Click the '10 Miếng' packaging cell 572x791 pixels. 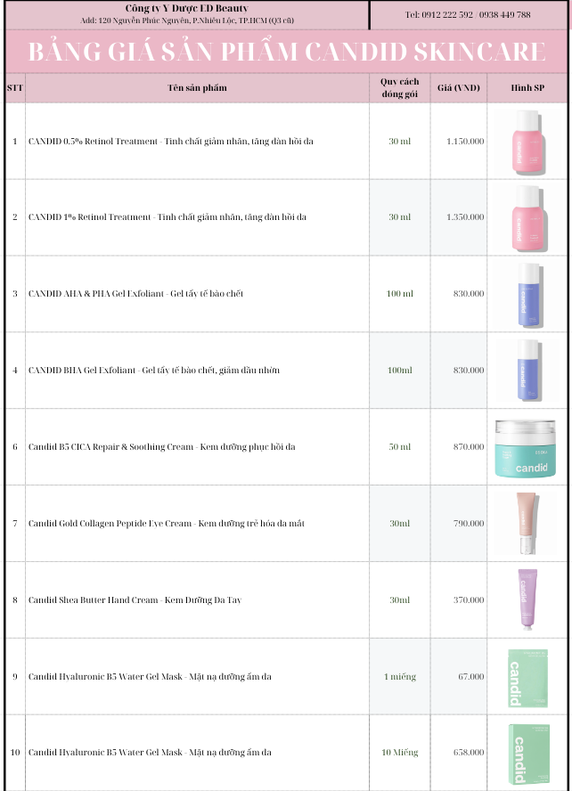[399, 753]
